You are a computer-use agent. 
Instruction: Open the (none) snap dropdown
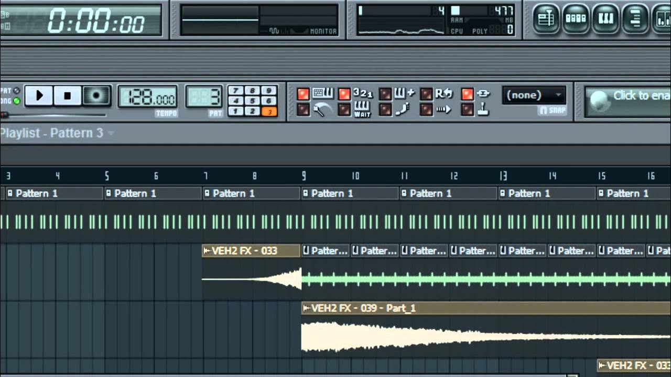(534, 95)
